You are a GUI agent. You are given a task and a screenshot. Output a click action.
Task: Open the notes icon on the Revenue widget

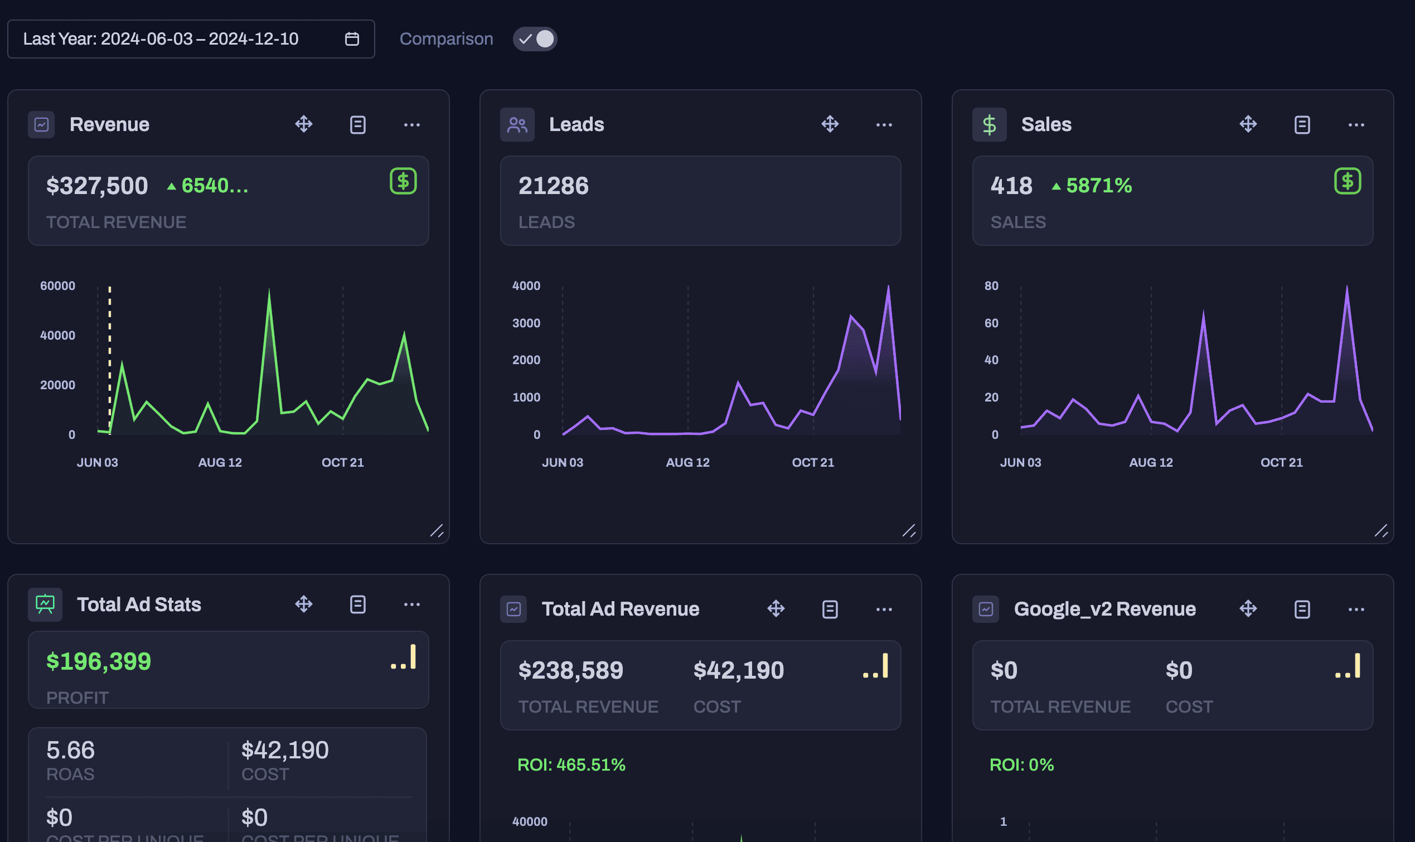click(x=358, y=125)
